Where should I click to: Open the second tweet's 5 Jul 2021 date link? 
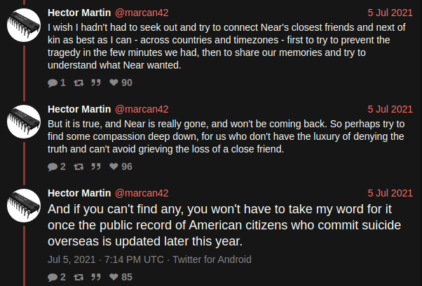click(390, 109)
